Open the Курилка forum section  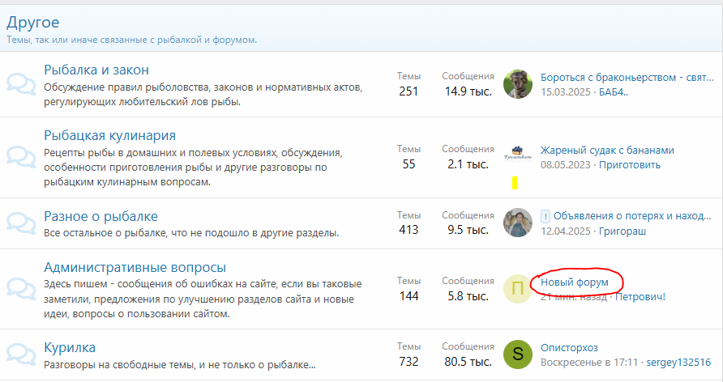[x=70, y=347]
